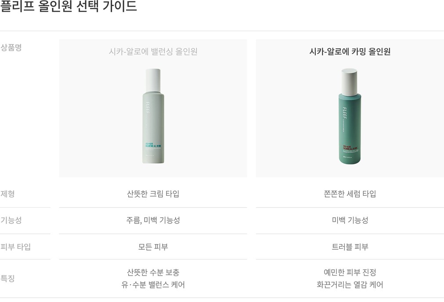Viewport: 444px width, 302px height.
Task: Click the 산뜻한 수분 보충 feature text
Action: [153, 272]
